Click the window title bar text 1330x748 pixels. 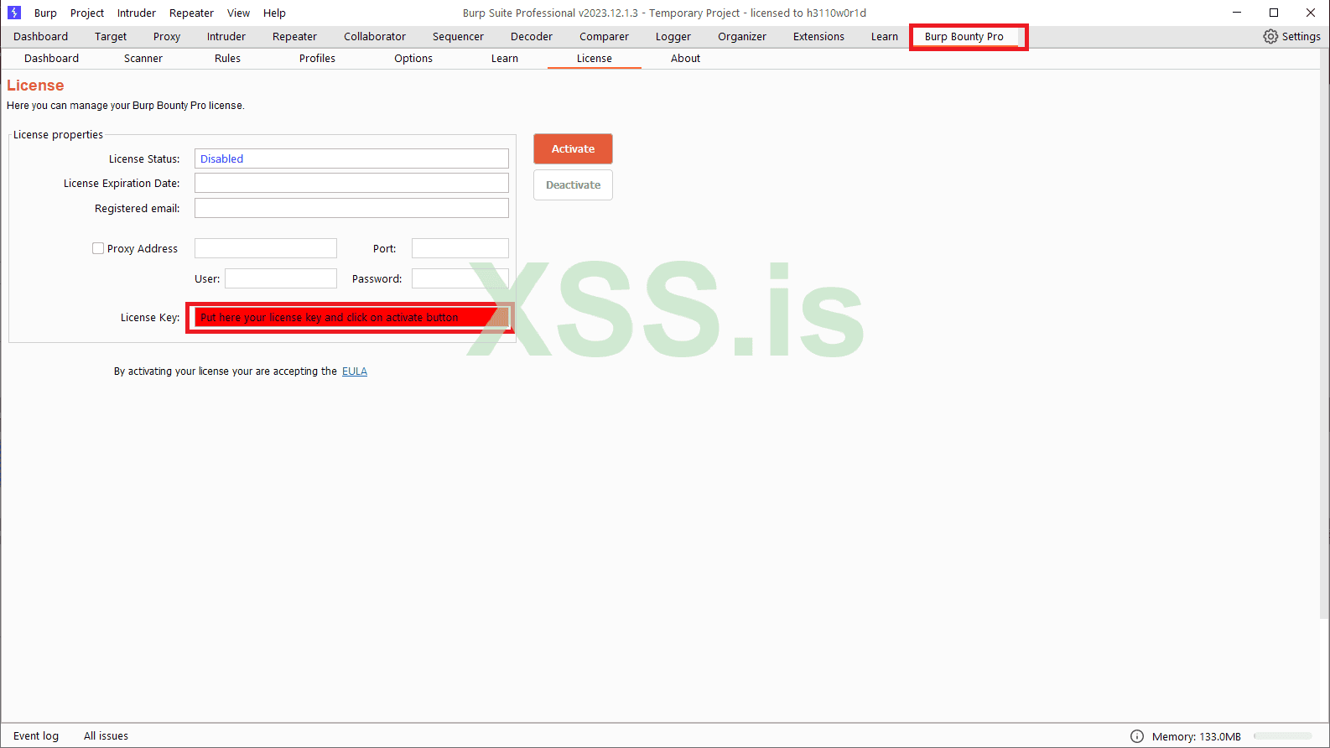coord(664,13)
